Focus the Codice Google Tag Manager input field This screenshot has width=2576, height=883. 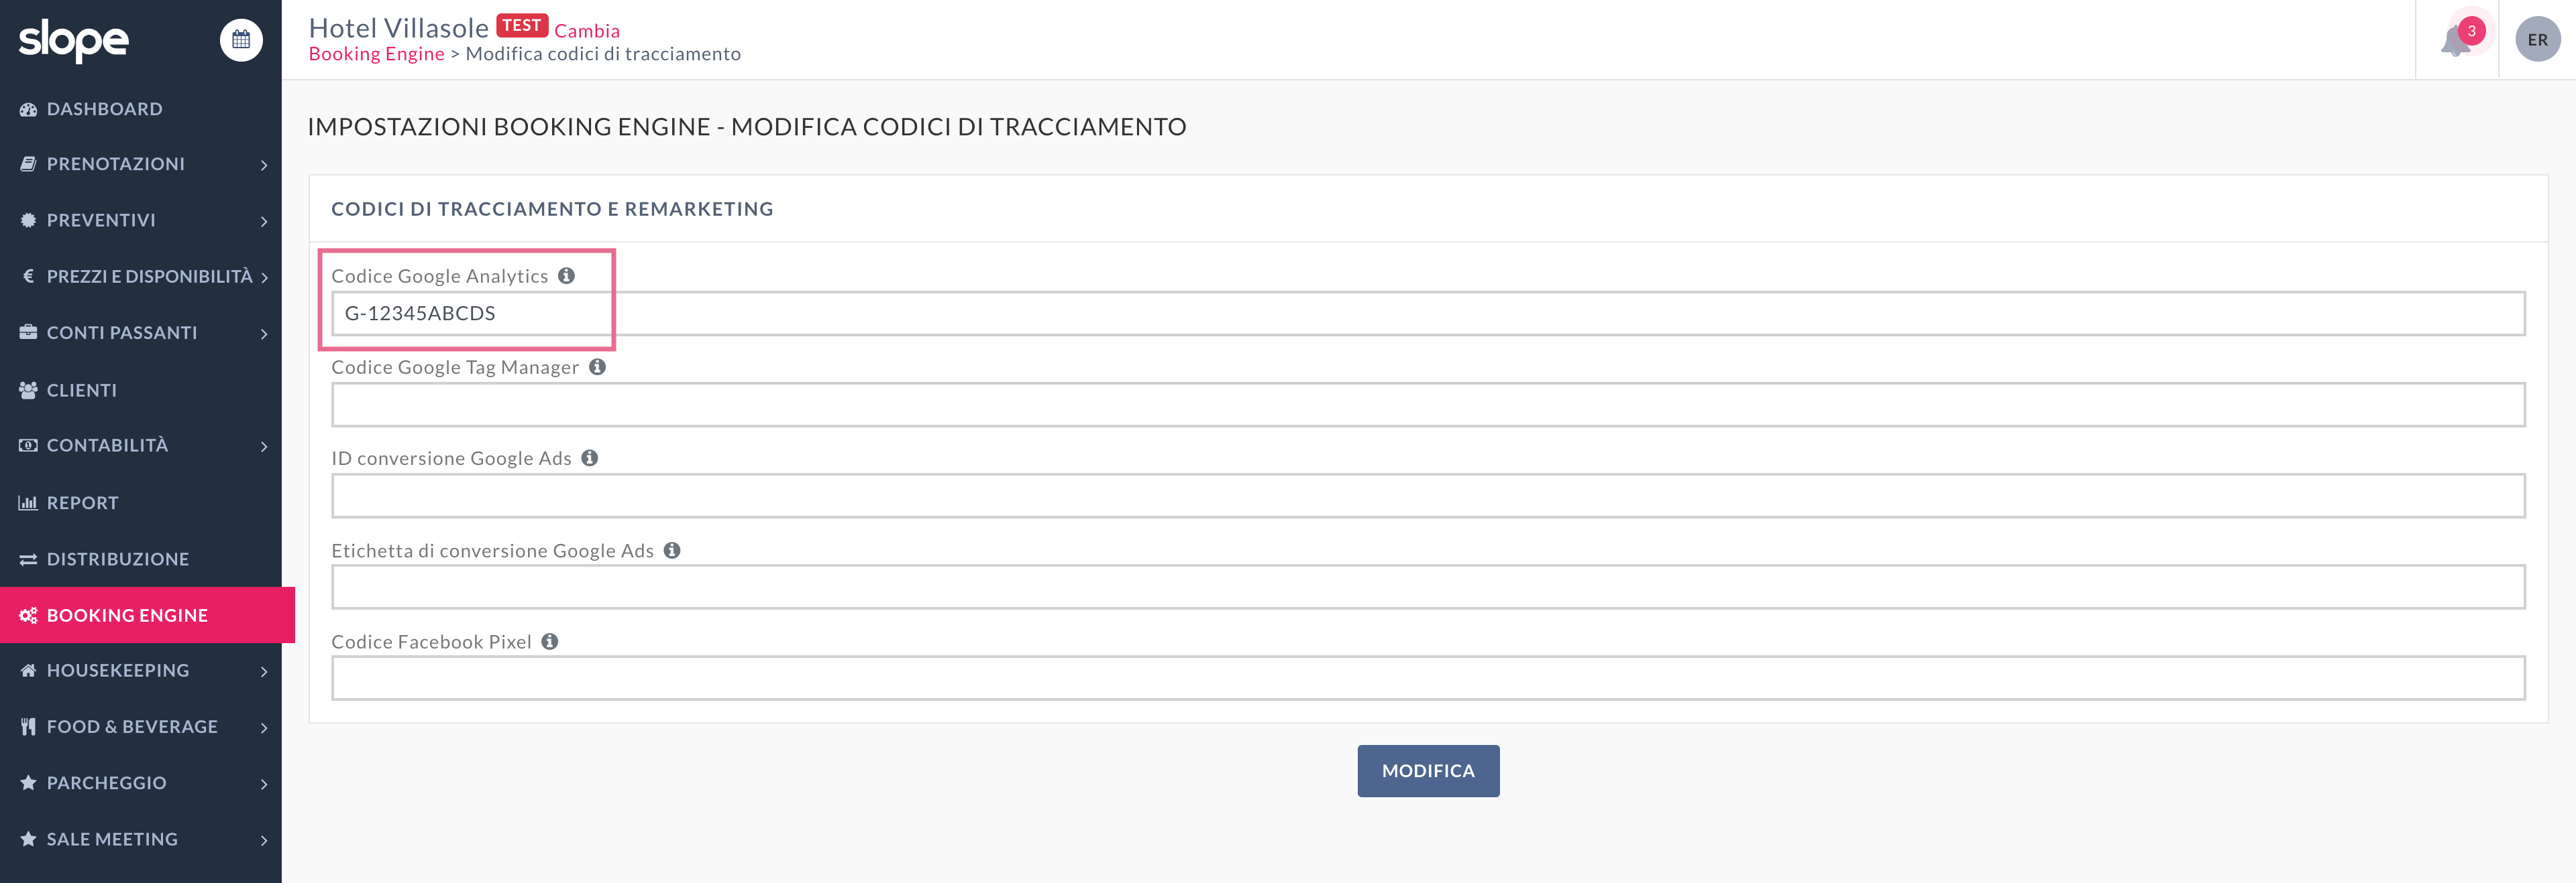[x=1427, y=405]
